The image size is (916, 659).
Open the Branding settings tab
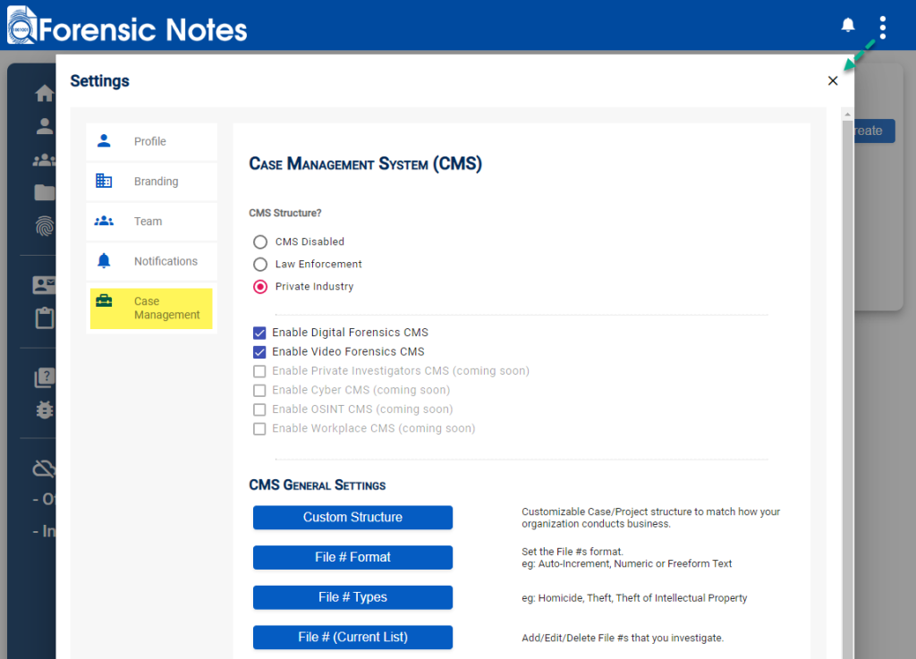tap(151, 181)
